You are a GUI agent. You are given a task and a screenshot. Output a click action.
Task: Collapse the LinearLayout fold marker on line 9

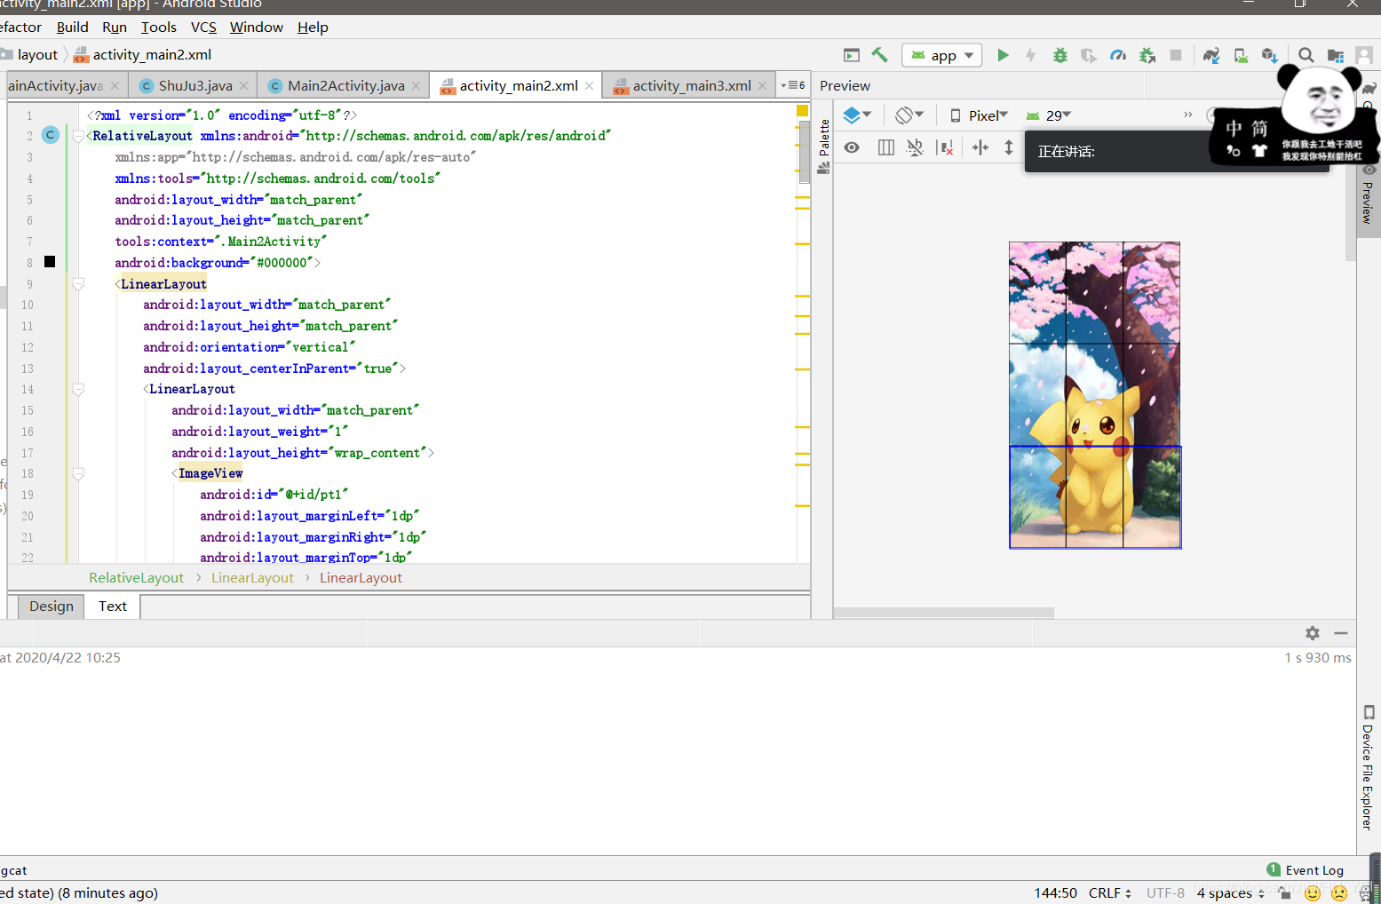click(78, 284)
